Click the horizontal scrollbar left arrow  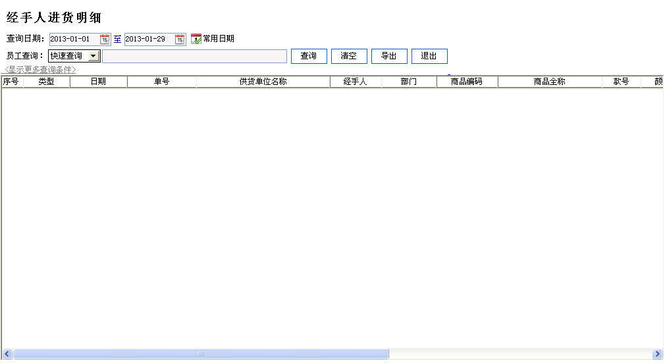[7, 354]
